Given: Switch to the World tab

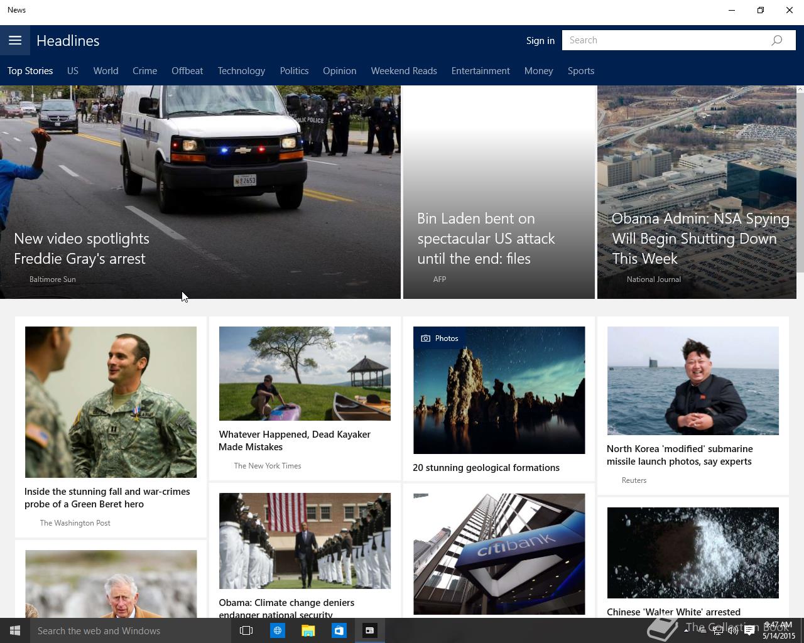Looking at the screenshot, I should (106, 71).
